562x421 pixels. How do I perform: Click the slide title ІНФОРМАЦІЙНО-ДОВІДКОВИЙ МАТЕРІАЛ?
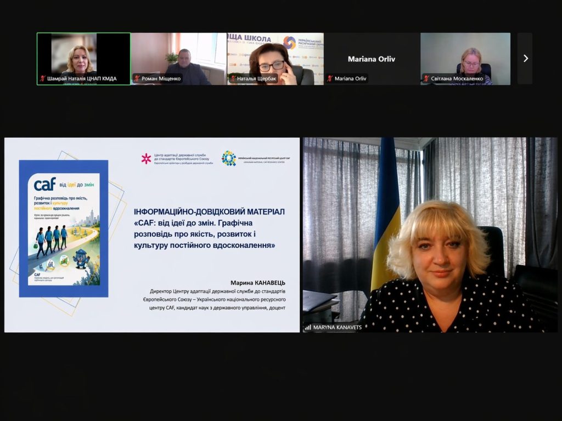[x=209, y=211]
